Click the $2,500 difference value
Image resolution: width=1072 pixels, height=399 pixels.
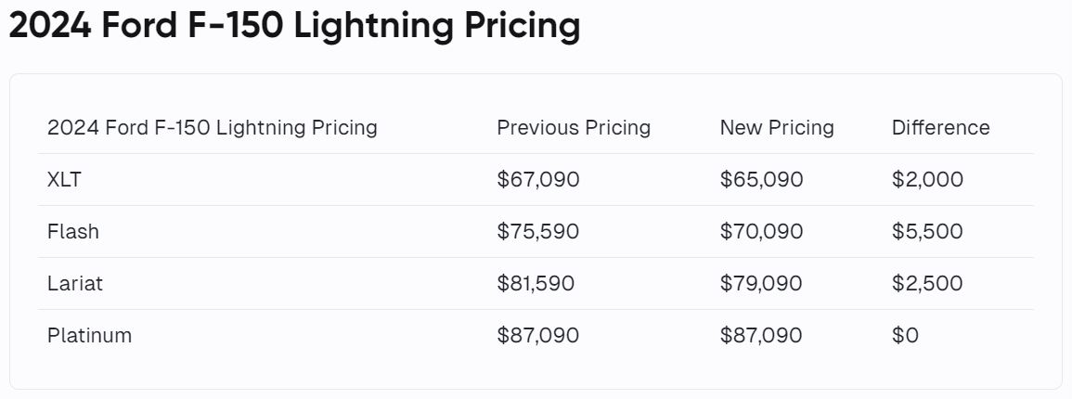coord(927,283)
